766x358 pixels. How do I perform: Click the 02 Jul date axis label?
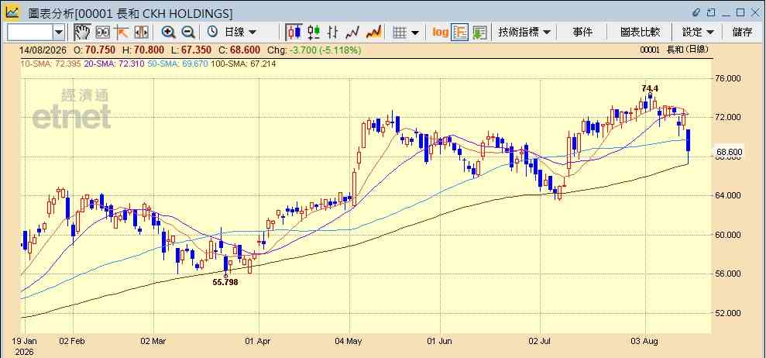(x=541, y=341)
